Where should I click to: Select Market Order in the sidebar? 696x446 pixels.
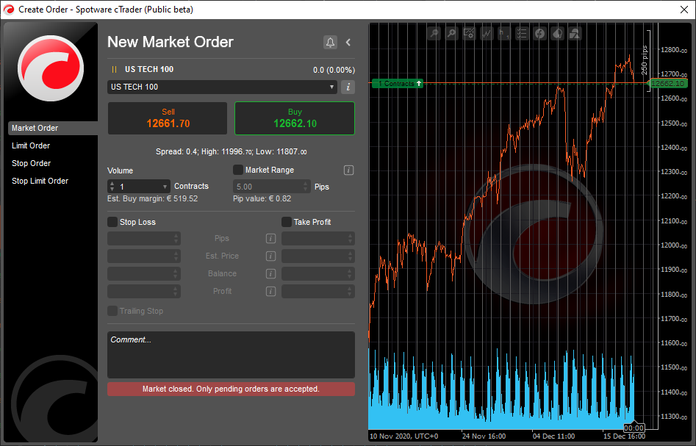(x=53, y=128)
